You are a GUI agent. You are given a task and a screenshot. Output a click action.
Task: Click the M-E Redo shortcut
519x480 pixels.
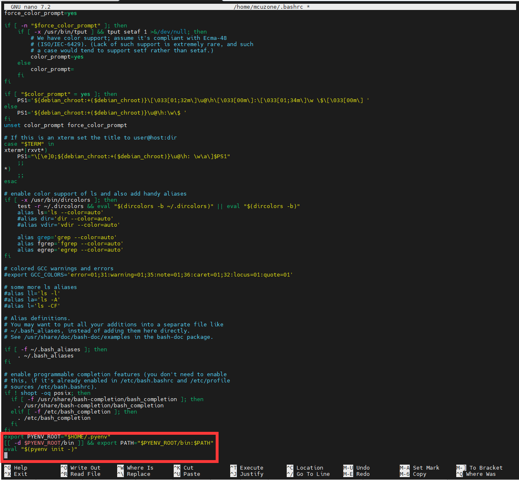click(x=357, y=474)
